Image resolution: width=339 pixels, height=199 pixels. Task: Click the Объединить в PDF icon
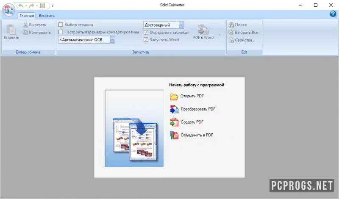tap(174, 135)
